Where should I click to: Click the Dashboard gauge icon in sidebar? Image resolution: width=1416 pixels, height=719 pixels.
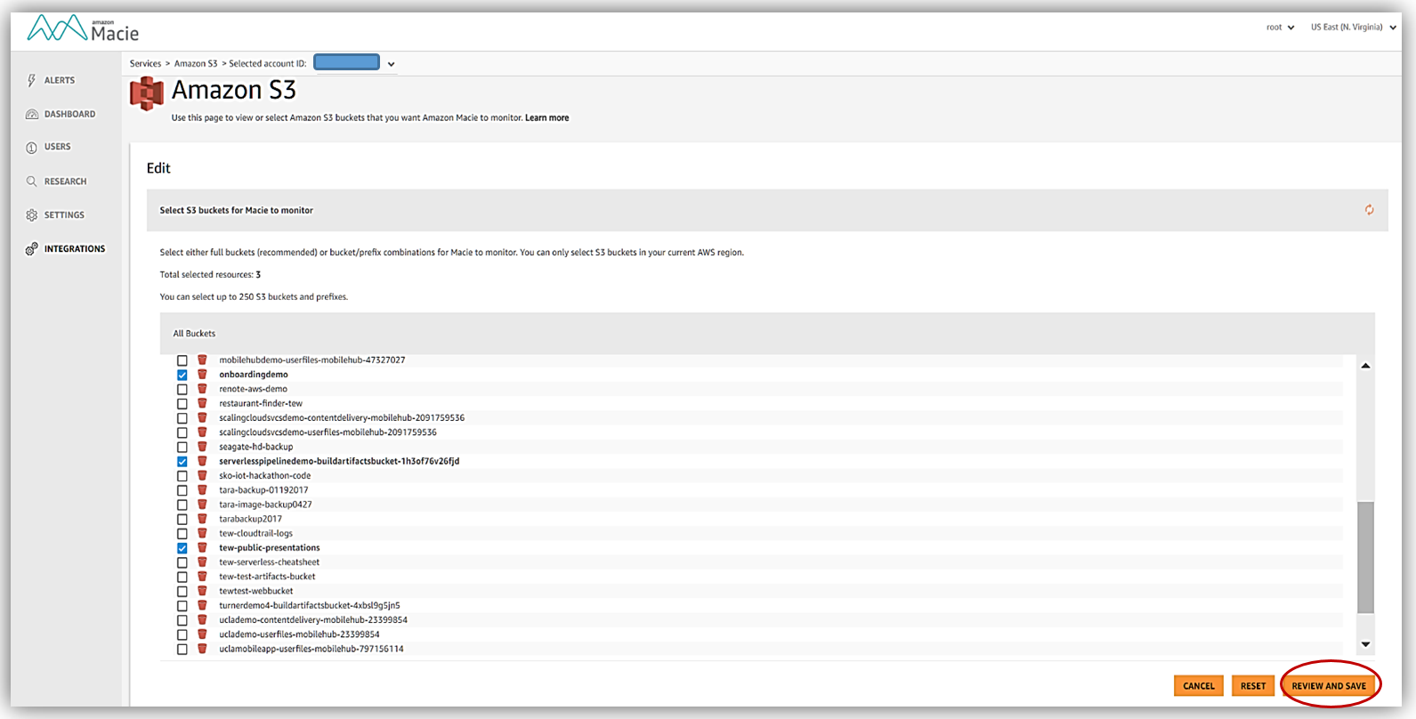click(32, 114)
